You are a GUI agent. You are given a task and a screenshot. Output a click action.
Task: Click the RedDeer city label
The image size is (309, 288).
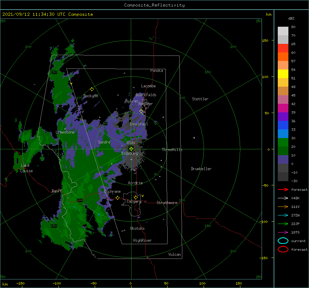coord(146,104)
